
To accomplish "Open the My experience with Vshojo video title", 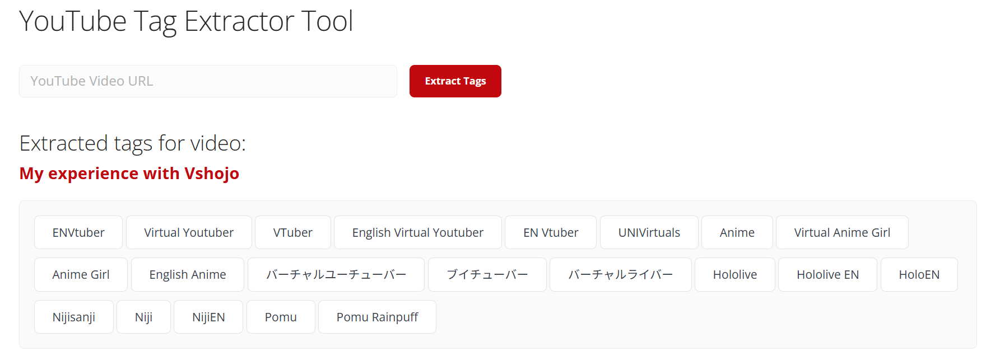I will (x=129, y=174).
